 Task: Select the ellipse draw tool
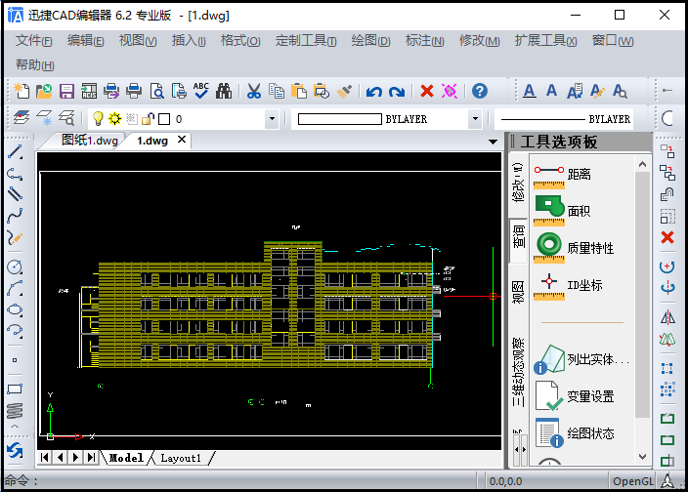pos(15,309)
